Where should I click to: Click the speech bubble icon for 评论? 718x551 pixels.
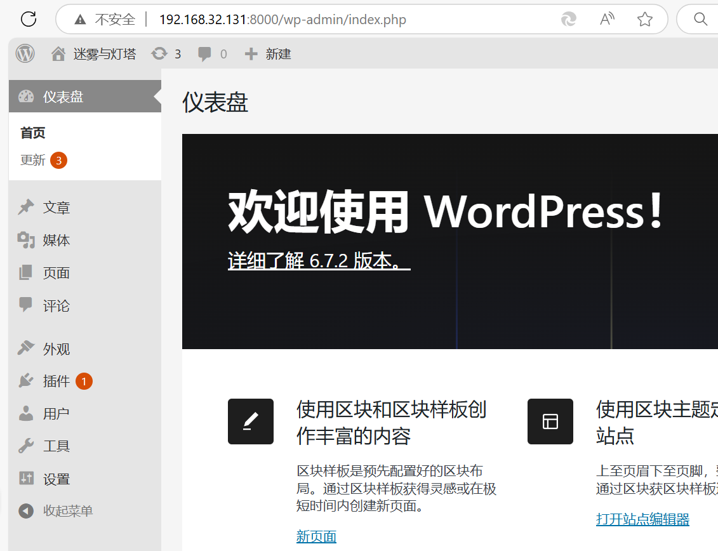[x=25, y=305]
